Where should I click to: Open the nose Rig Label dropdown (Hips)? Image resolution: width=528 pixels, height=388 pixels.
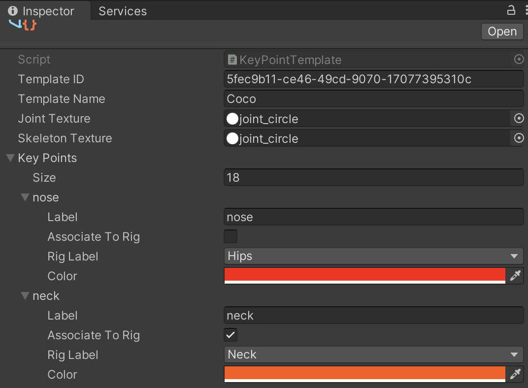tap(373, 256)
